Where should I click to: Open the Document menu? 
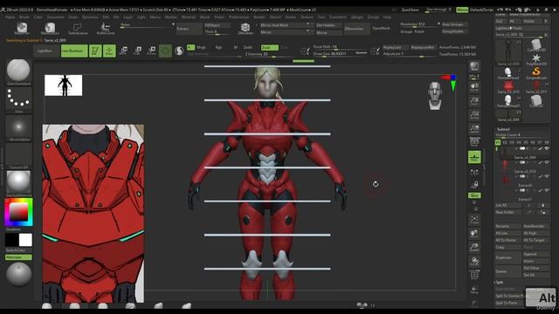[56, 17]
